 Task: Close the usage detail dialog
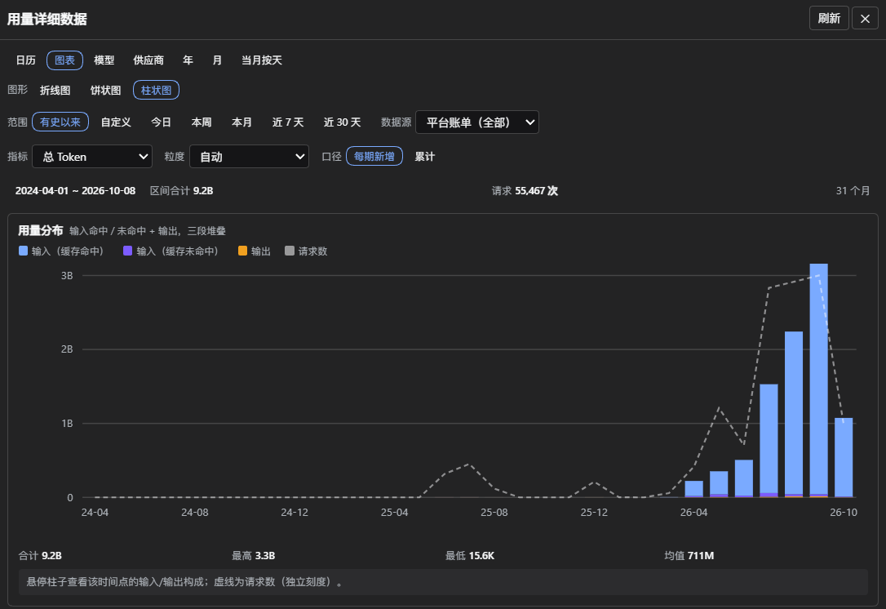pyautogui.click(x=865, y=19)
